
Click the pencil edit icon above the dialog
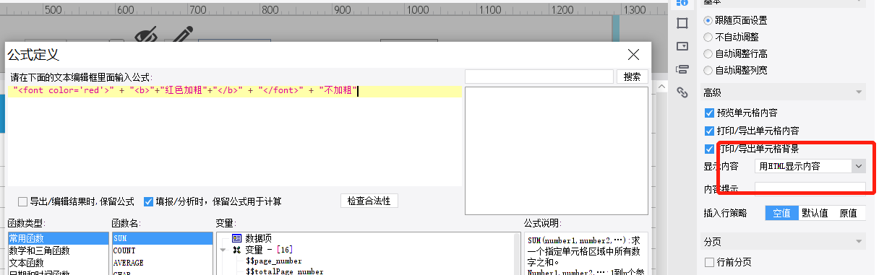pos(182,35)
